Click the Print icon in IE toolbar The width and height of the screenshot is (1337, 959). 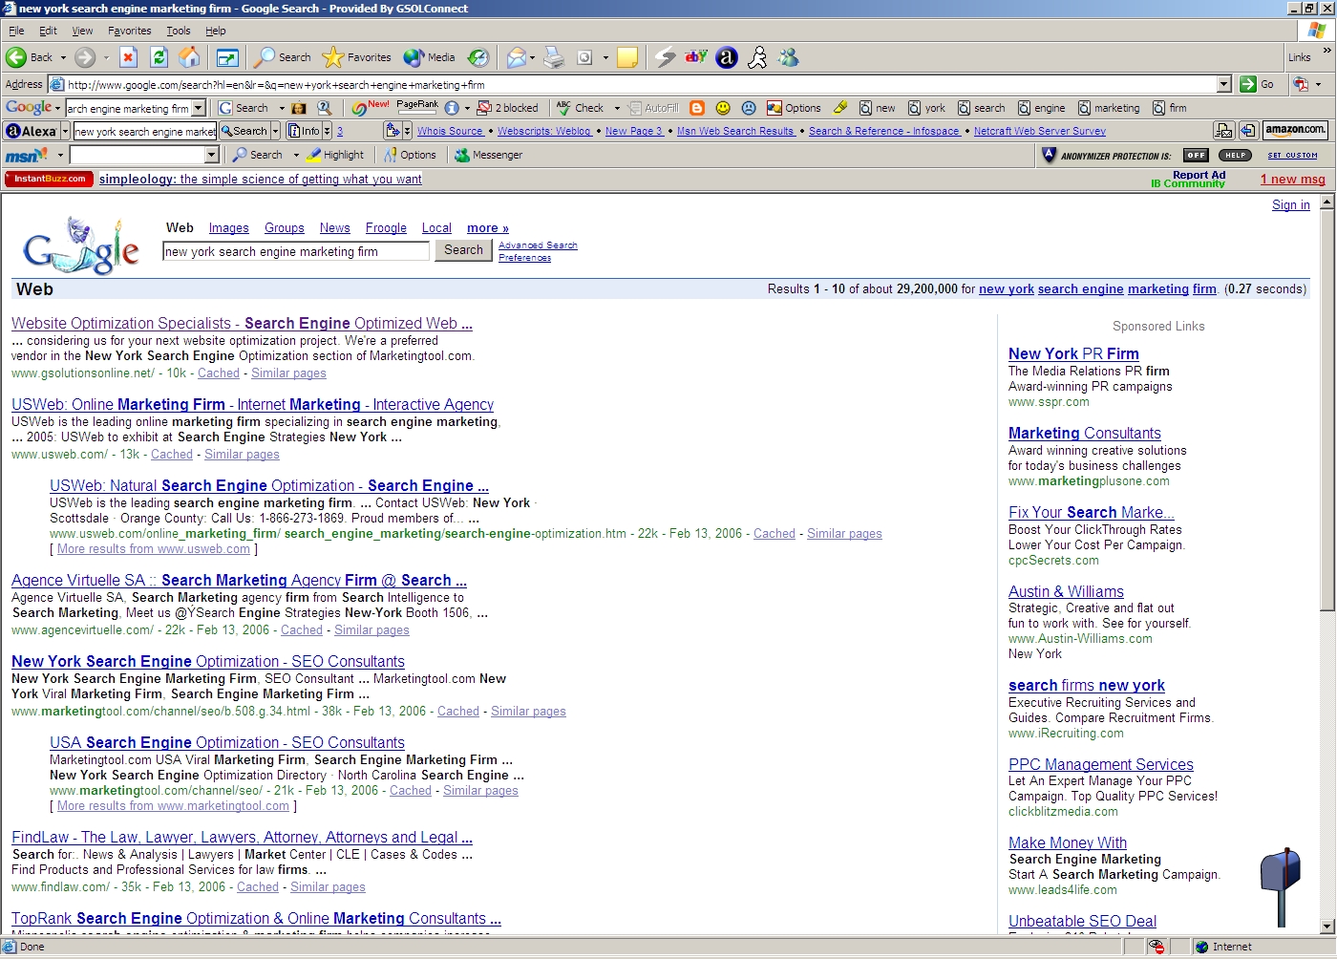point(554,57)
